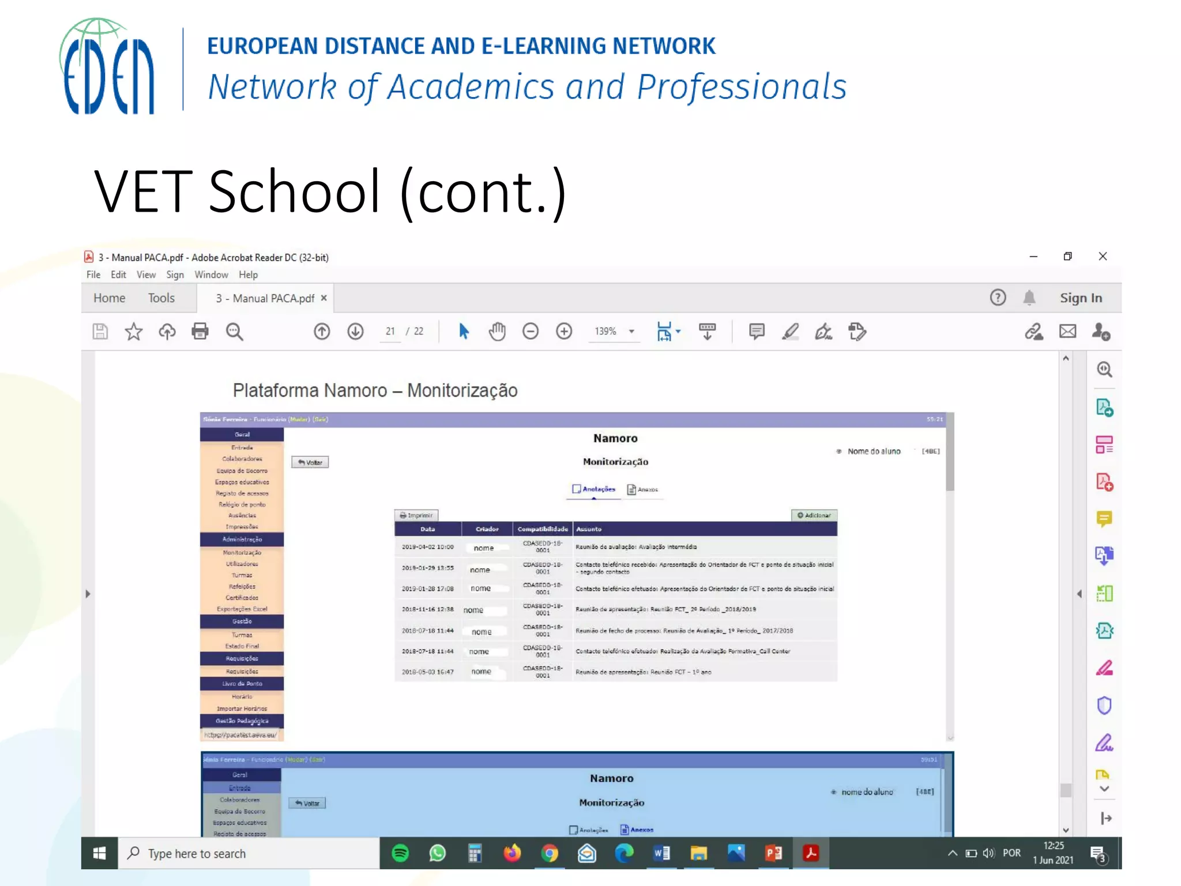Click the Sign In button

[1081, 298]
